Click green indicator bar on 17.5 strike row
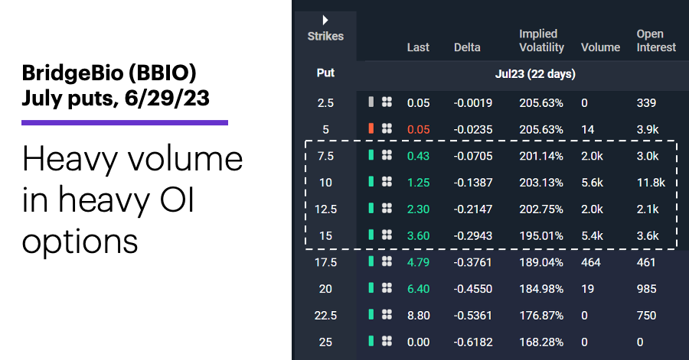 point(371,261)
